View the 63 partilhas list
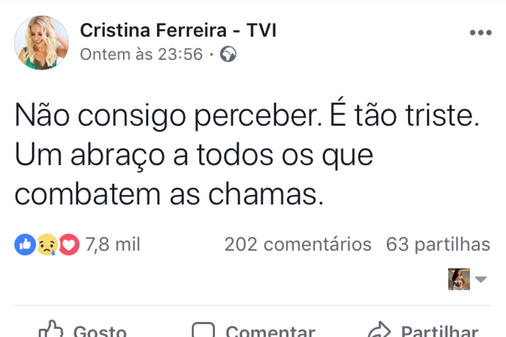Image resolution: width=506 pixels, height=337 pixels. [437, 244]
